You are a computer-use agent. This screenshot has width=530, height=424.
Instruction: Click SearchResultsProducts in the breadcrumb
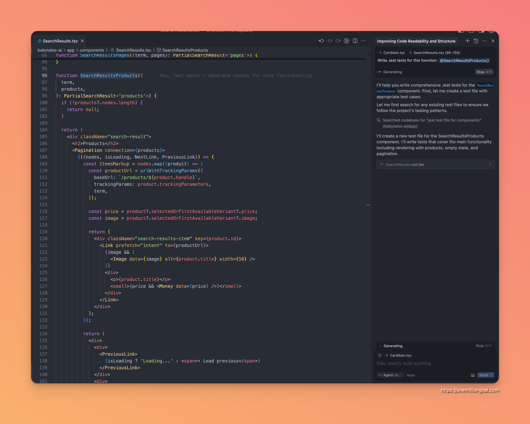pos(185,50)
